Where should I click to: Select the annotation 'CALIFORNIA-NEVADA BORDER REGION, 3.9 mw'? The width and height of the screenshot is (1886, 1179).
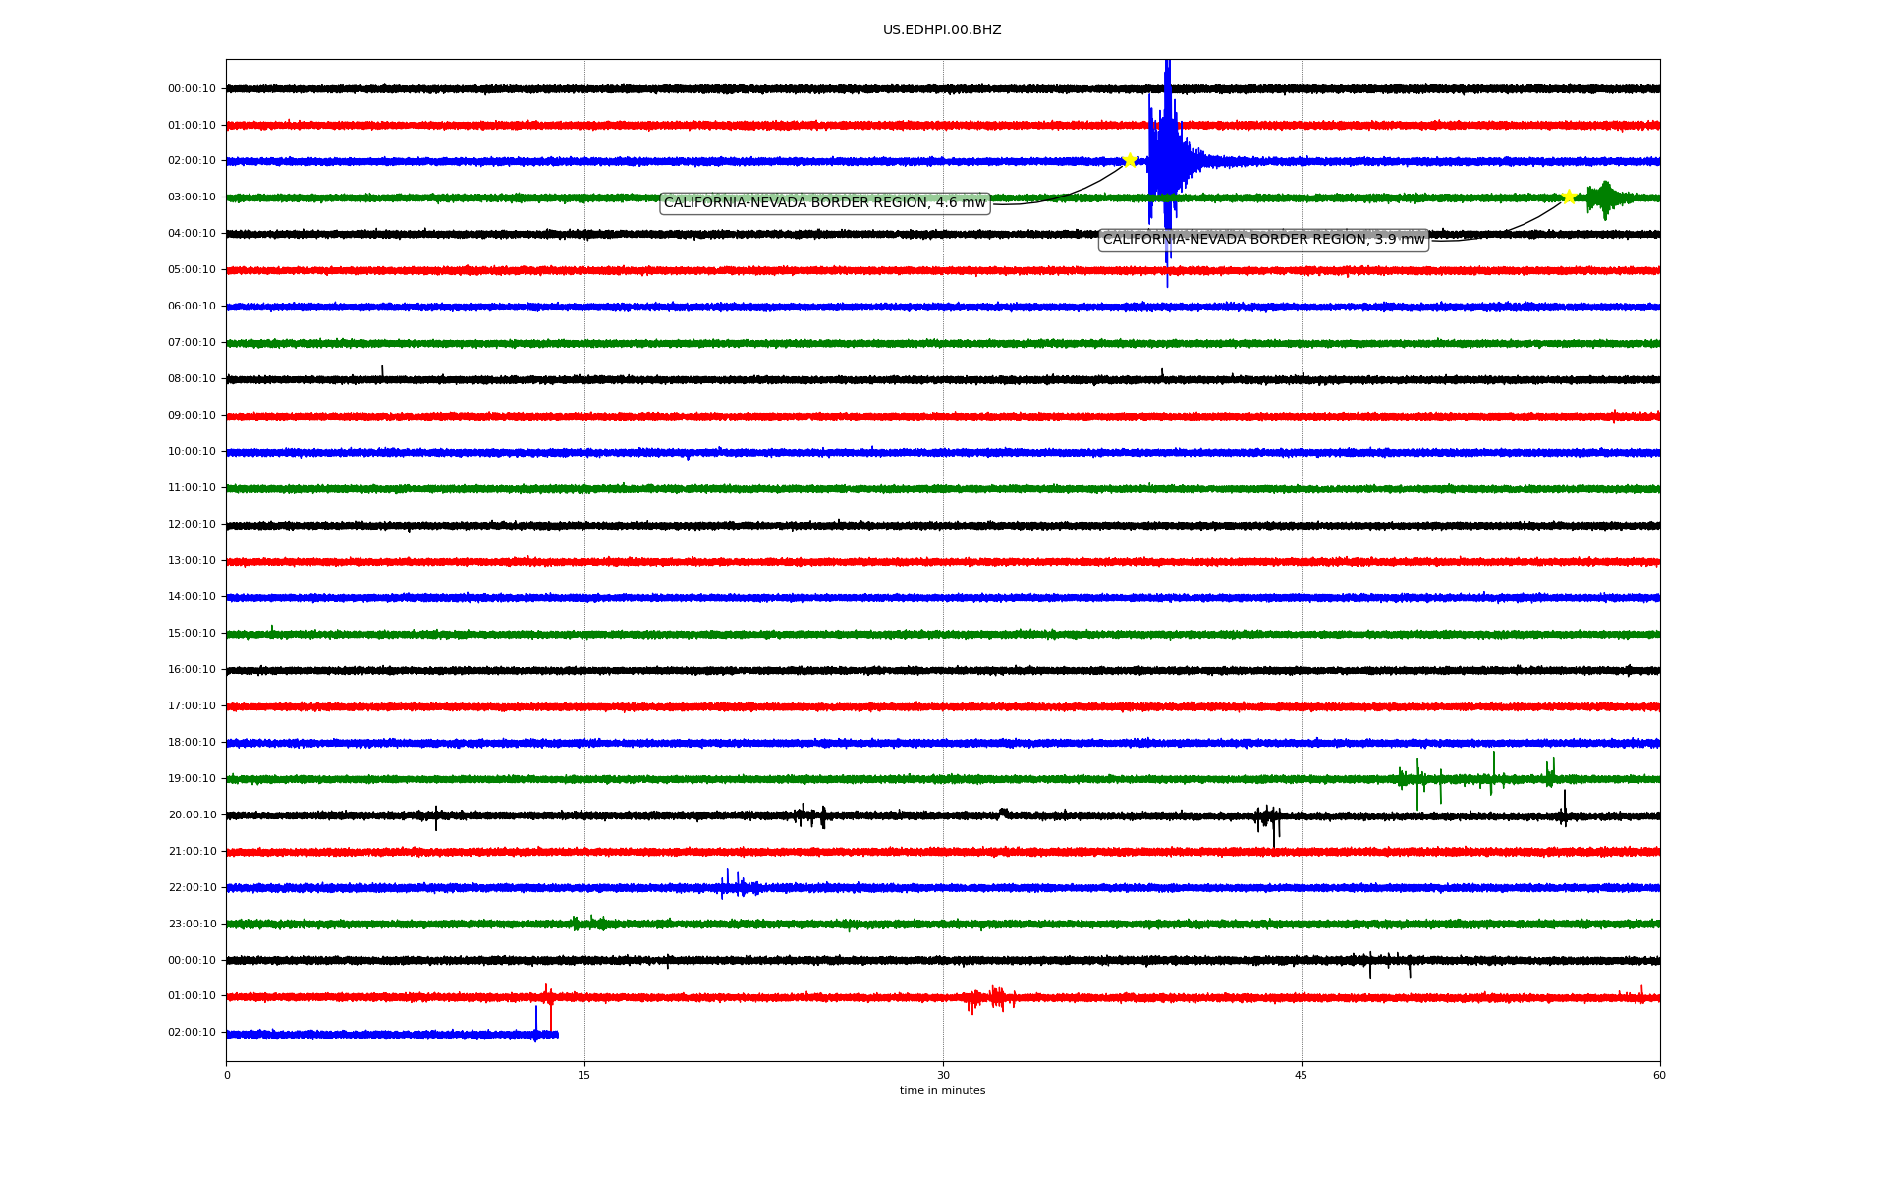(x=1263, y=239)
